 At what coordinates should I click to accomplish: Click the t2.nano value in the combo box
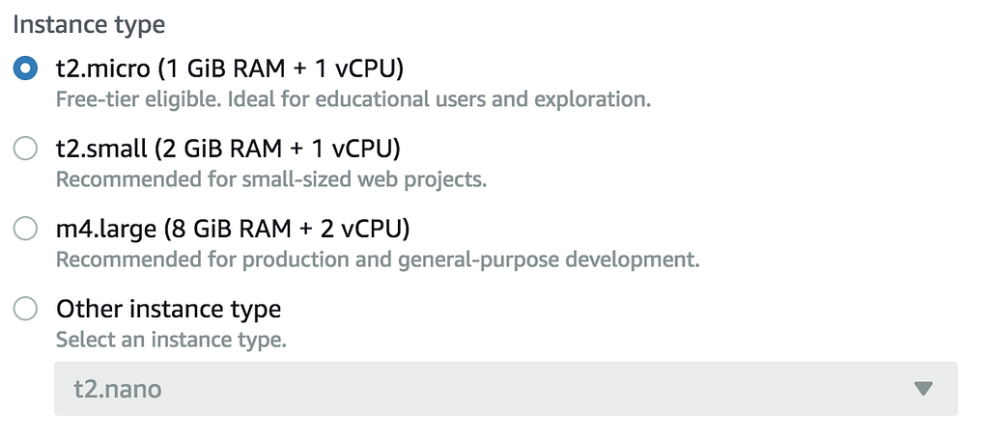tap(118, 390)
